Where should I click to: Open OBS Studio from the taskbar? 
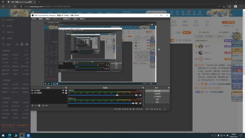[x=22, y=136]
